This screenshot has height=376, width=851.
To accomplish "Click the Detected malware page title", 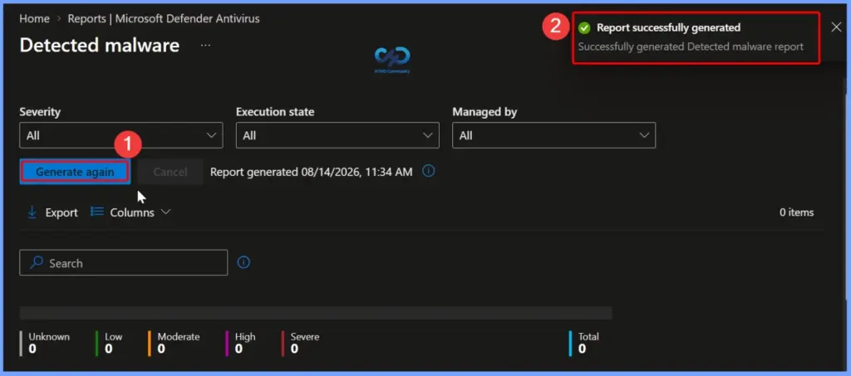I will click(100, 45).
